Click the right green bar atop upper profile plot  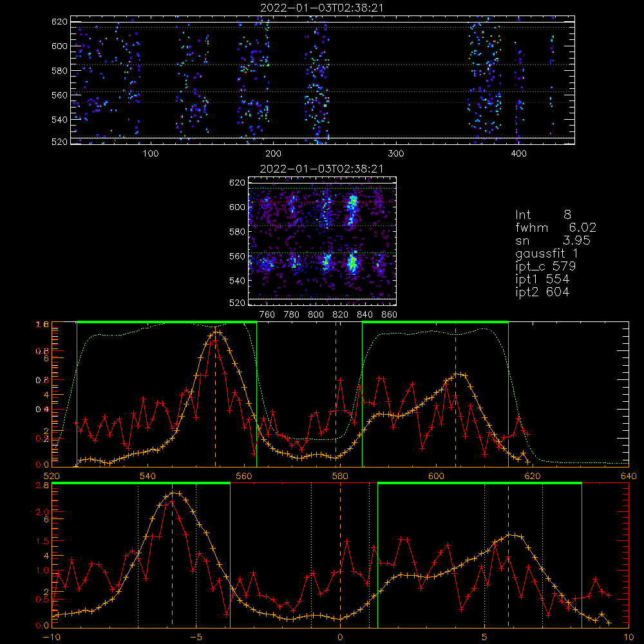click(435, 323)
